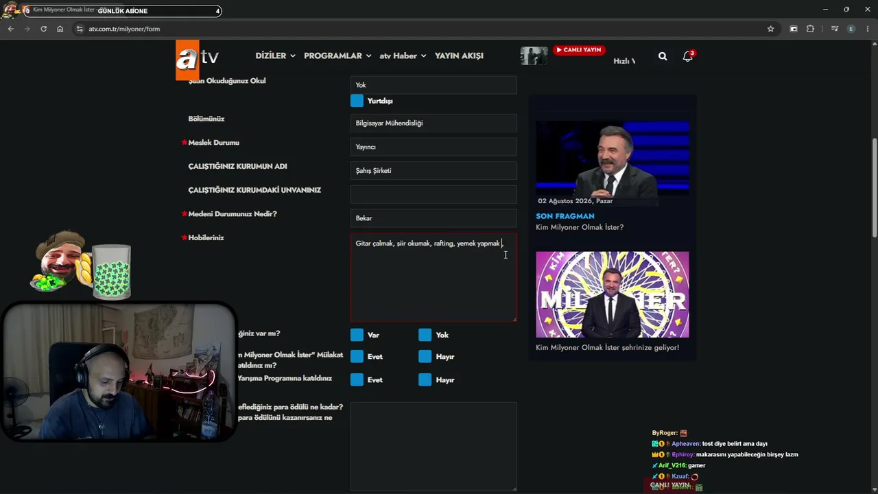Open the Milyoner logo poster thumbnail

[613, 294]
